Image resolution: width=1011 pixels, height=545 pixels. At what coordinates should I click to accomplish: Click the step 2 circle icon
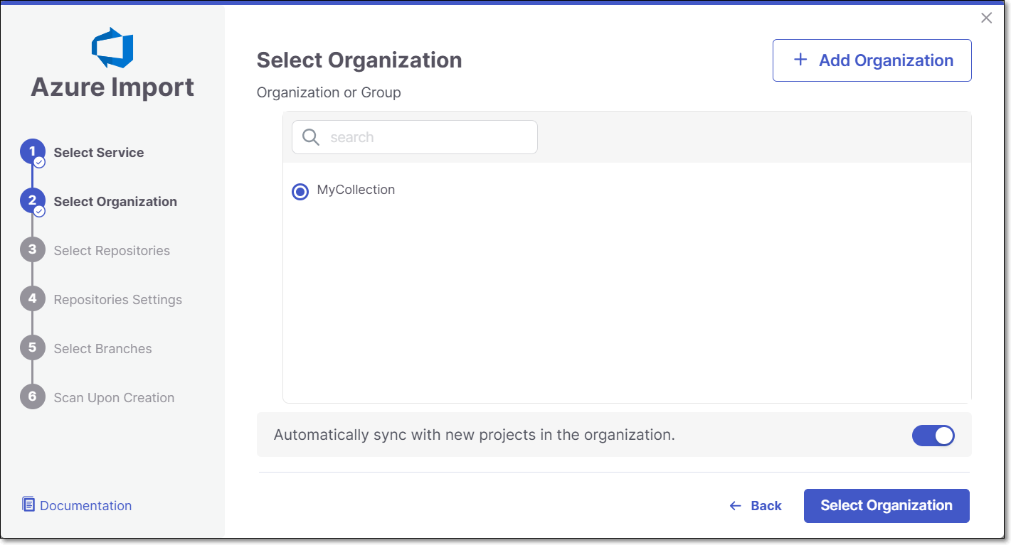click(32, 201)
